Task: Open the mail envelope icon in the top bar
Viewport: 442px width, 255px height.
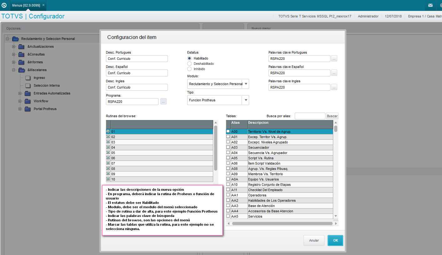Action: pyautogui.click(x=430, y=5)
